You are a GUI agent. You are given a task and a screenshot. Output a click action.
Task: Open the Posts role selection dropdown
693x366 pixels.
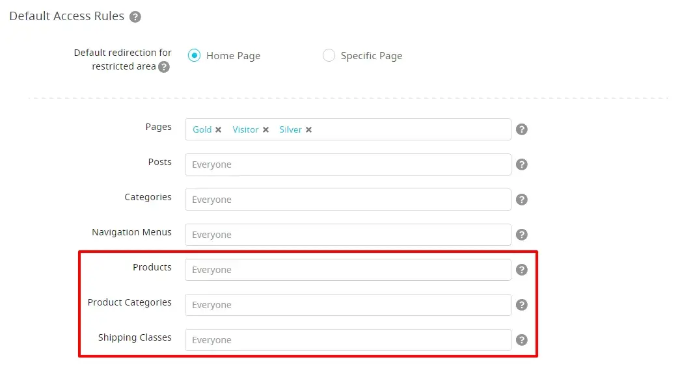pos(347,164)
